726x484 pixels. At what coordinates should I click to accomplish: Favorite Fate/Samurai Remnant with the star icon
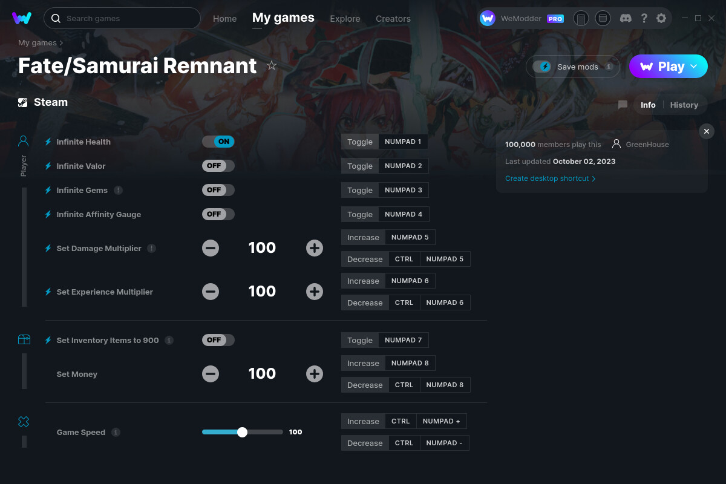(272, 65)
